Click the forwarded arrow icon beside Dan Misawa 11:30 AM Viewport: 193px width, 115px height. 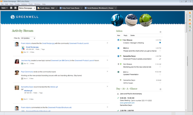click(x=118, y=64)
